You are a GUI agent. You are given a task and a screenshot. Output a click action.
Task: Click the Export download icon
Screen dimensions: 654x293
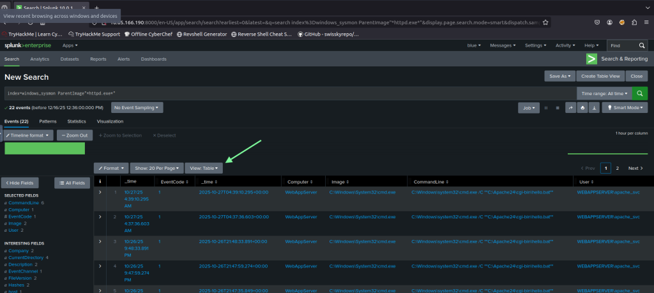pos(595,108)
